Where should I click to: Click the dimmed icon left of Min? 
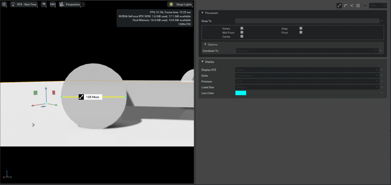click(365, 5)
